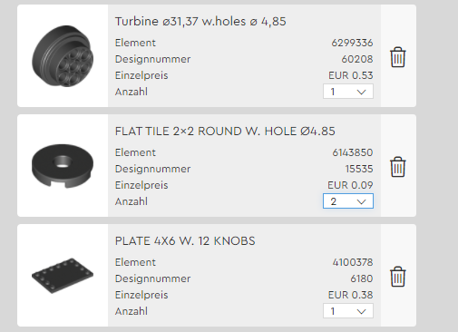Expand the Anzahl dropdown for Plate 4X6
This screenshot has width=458, height=332.
348,311
